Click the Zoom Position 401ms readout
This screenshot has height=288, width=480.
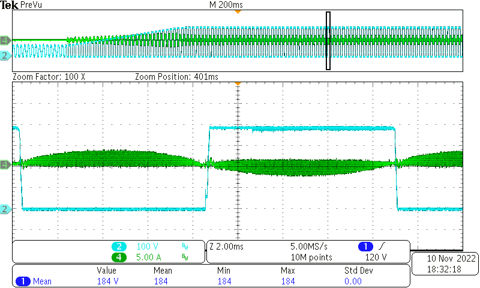[176, 77]
